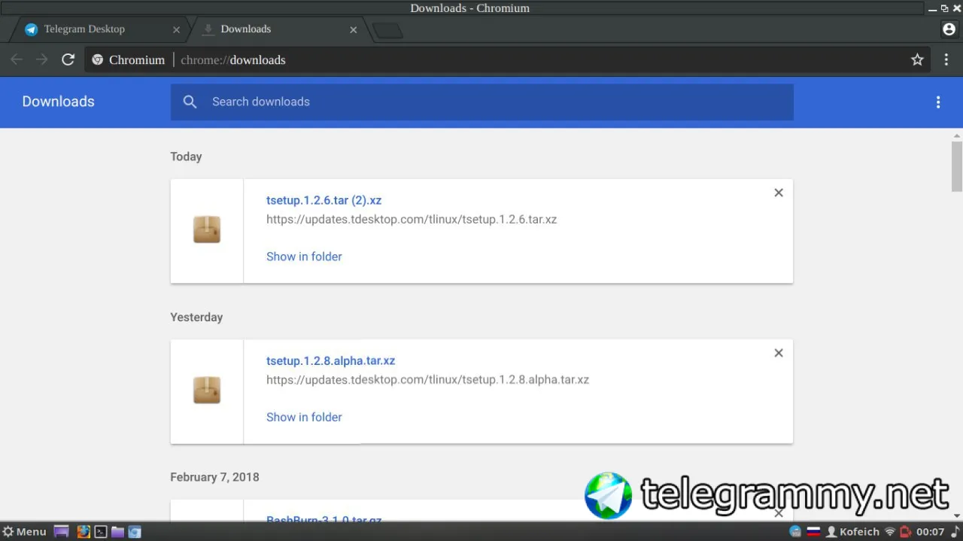Open the Downloads page more actions menu
The height and width of the screenshot is (541, 963).
[x=938, y=102]
